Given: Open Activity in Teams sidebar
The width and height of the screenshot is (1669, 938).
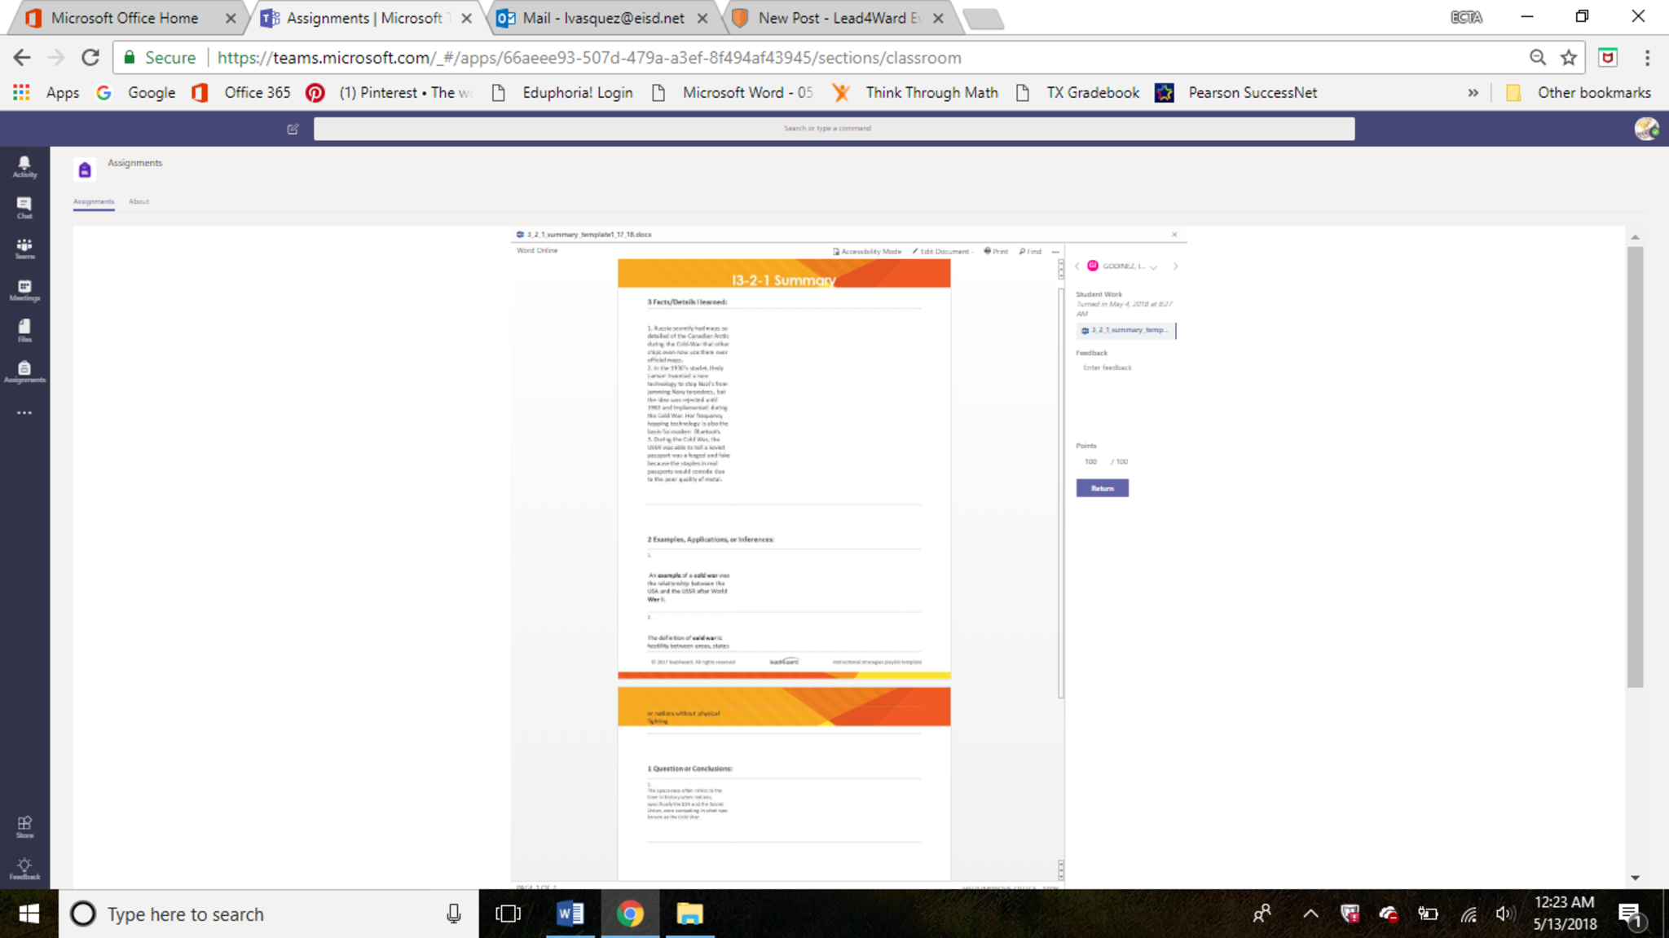Looking at the screenshot, I should tap(24, 166).
